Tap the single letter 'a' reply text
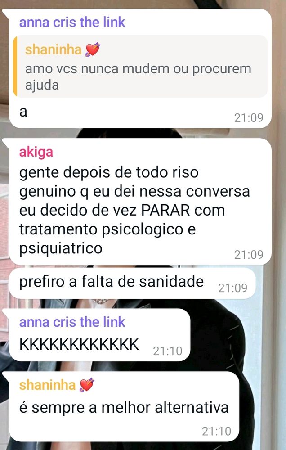The image size is (286, 450). (x=23, y=112)
